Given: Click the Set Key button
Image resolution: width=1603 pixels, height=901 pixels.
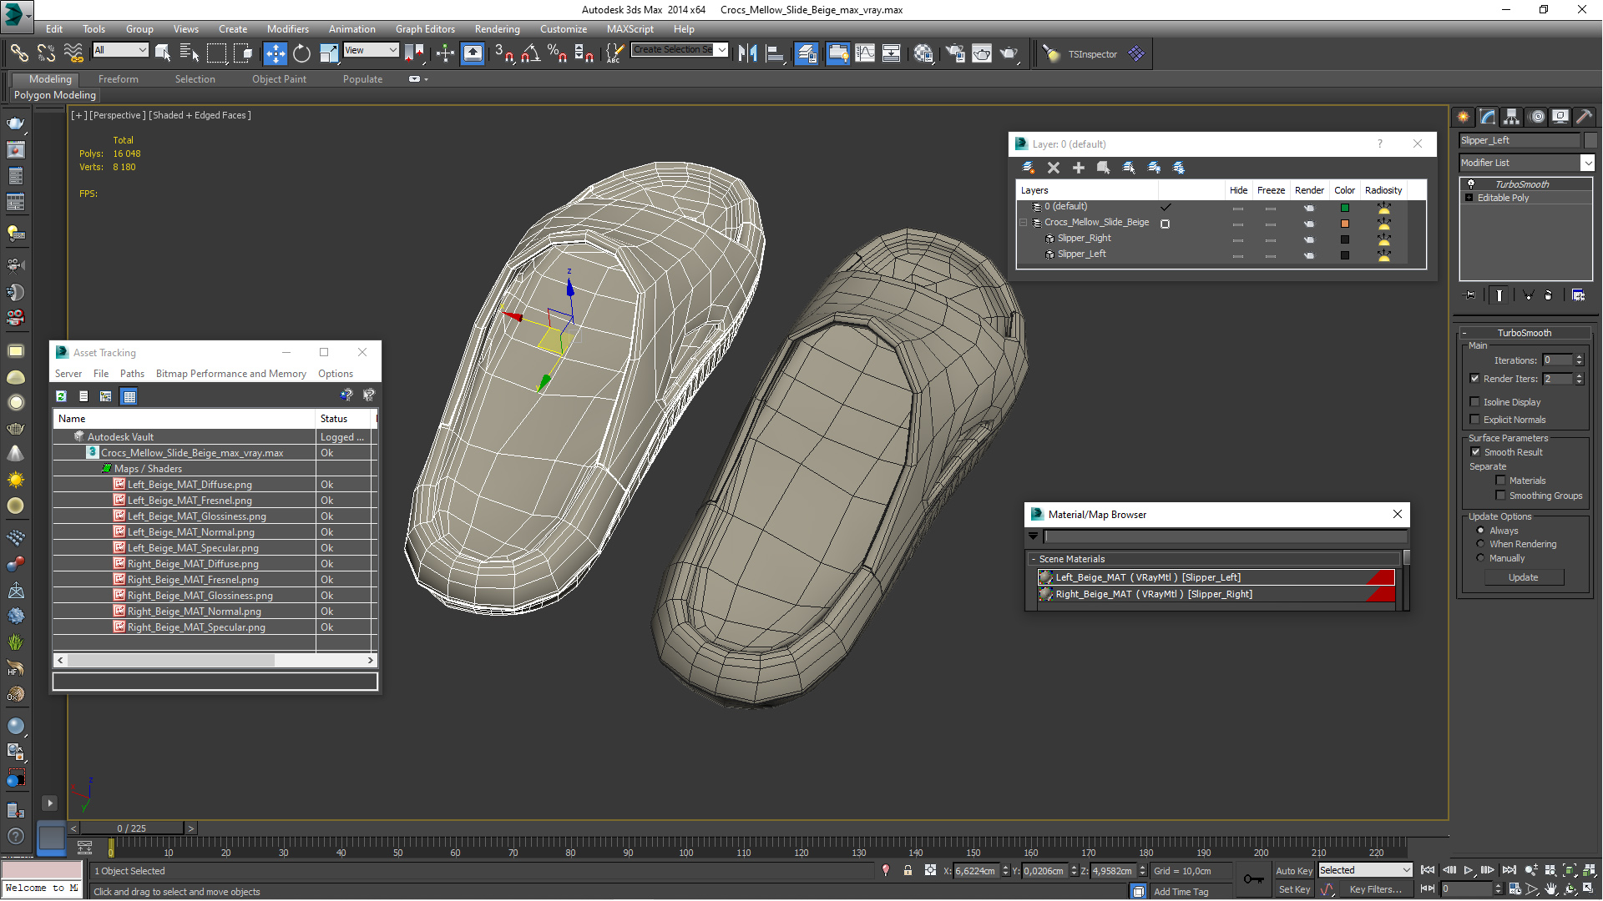Looking at the screenshot, I should click(x=1294, y=889).
